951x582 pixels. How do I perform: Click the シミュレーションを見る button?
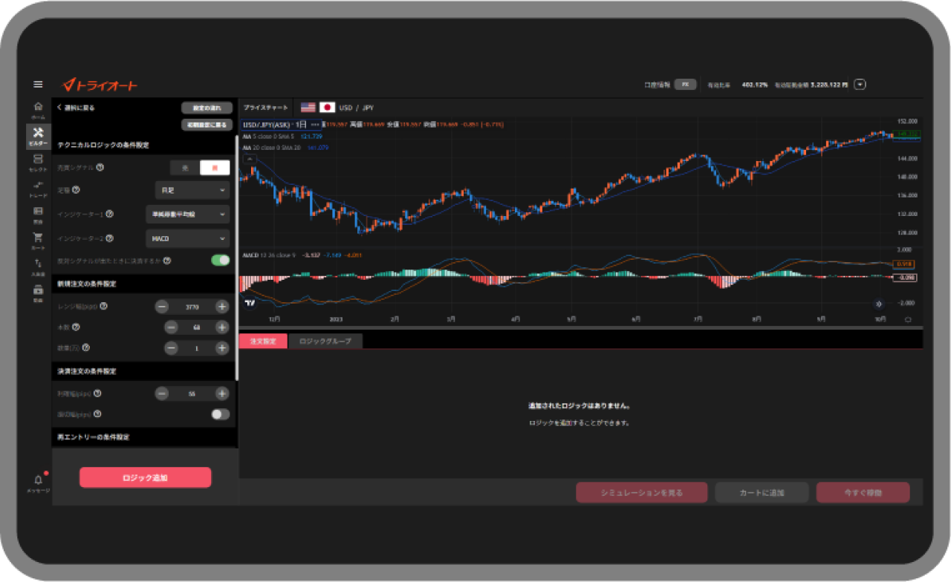tap(642, 492)
